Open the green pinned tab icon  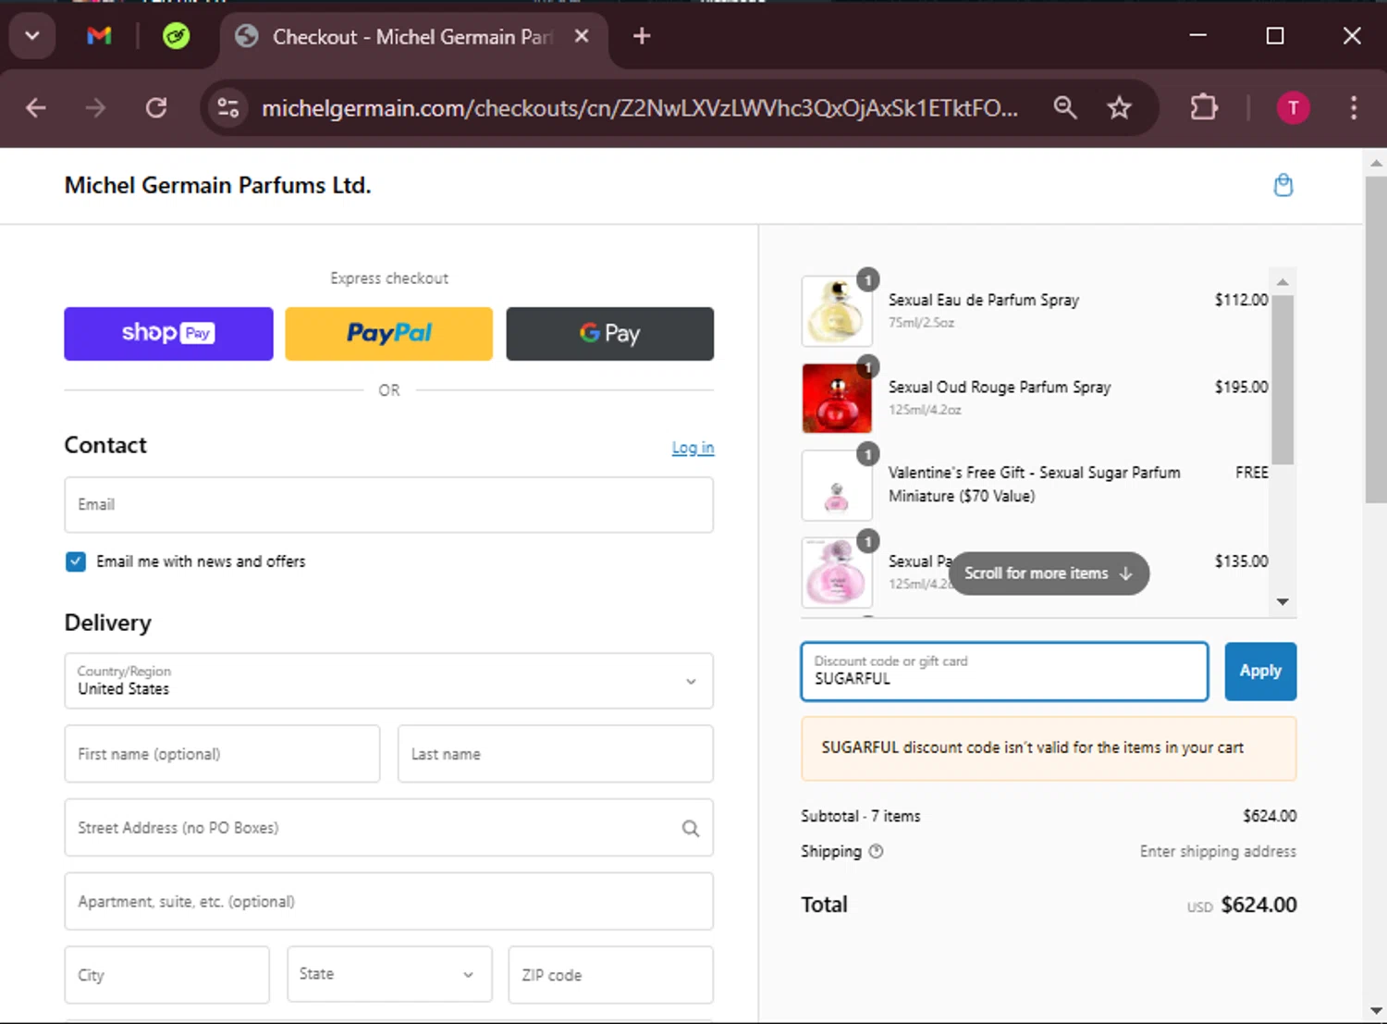[x=176, y=36]
